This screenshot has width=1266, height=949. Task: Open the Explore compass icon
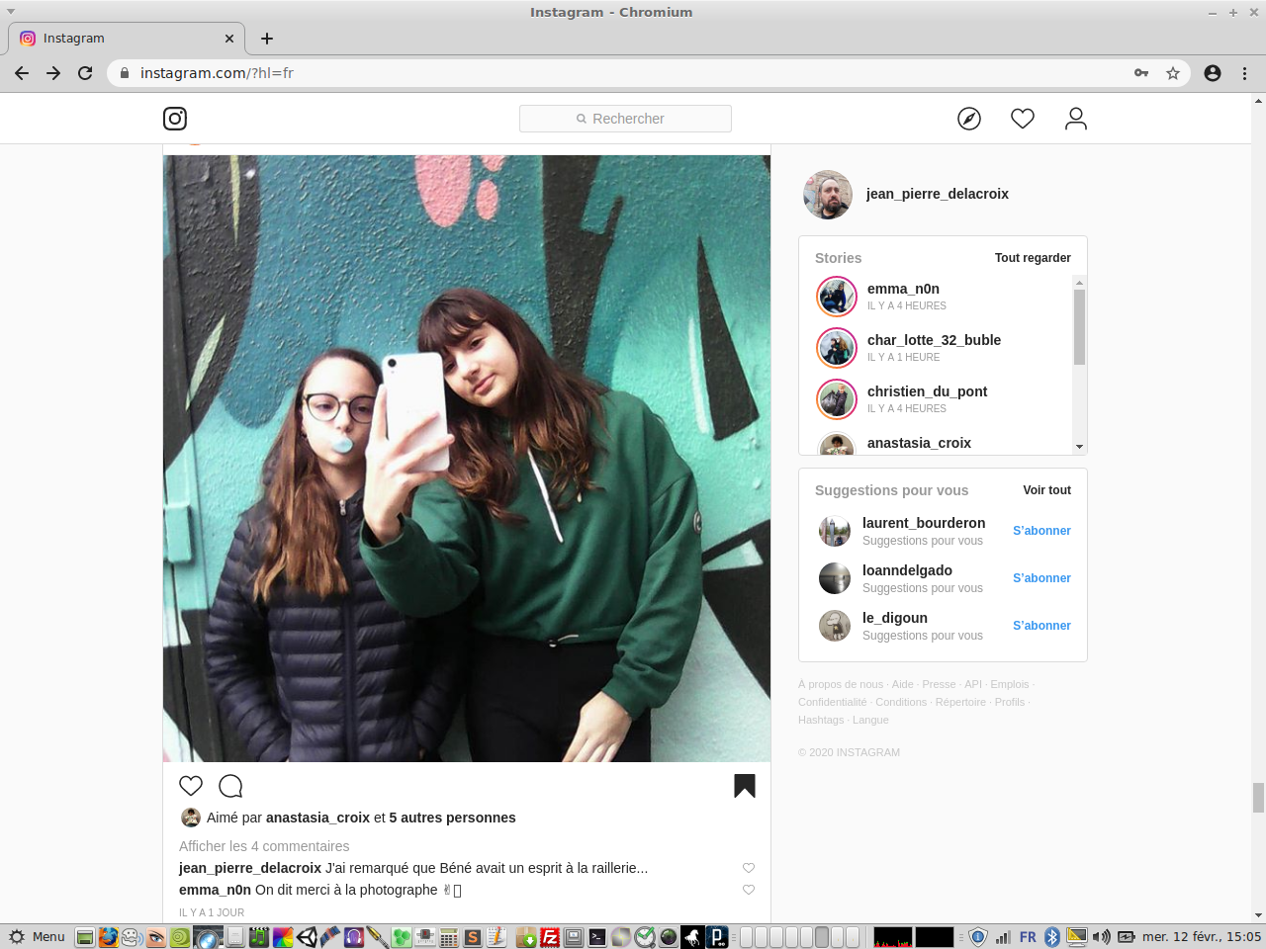[969, 119]
